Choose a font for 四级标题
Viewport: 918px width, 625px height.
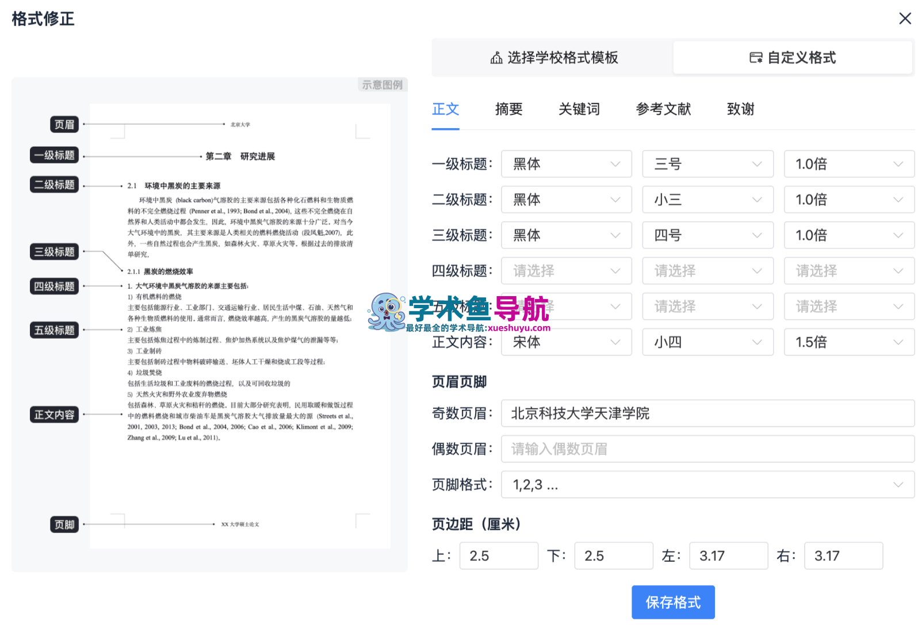coord(566,271)
